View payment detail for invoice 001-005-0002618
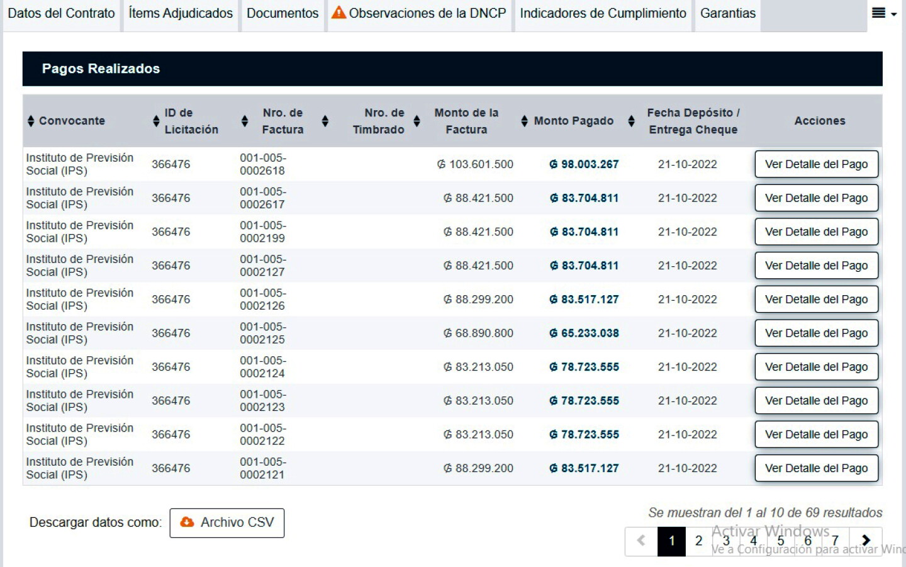The width and height of the screenshot is (906, 567). click(816, 164)
